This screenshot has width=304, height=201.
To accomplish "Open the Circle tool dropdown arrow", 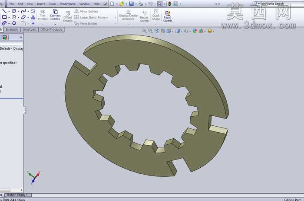I will 18,11.
